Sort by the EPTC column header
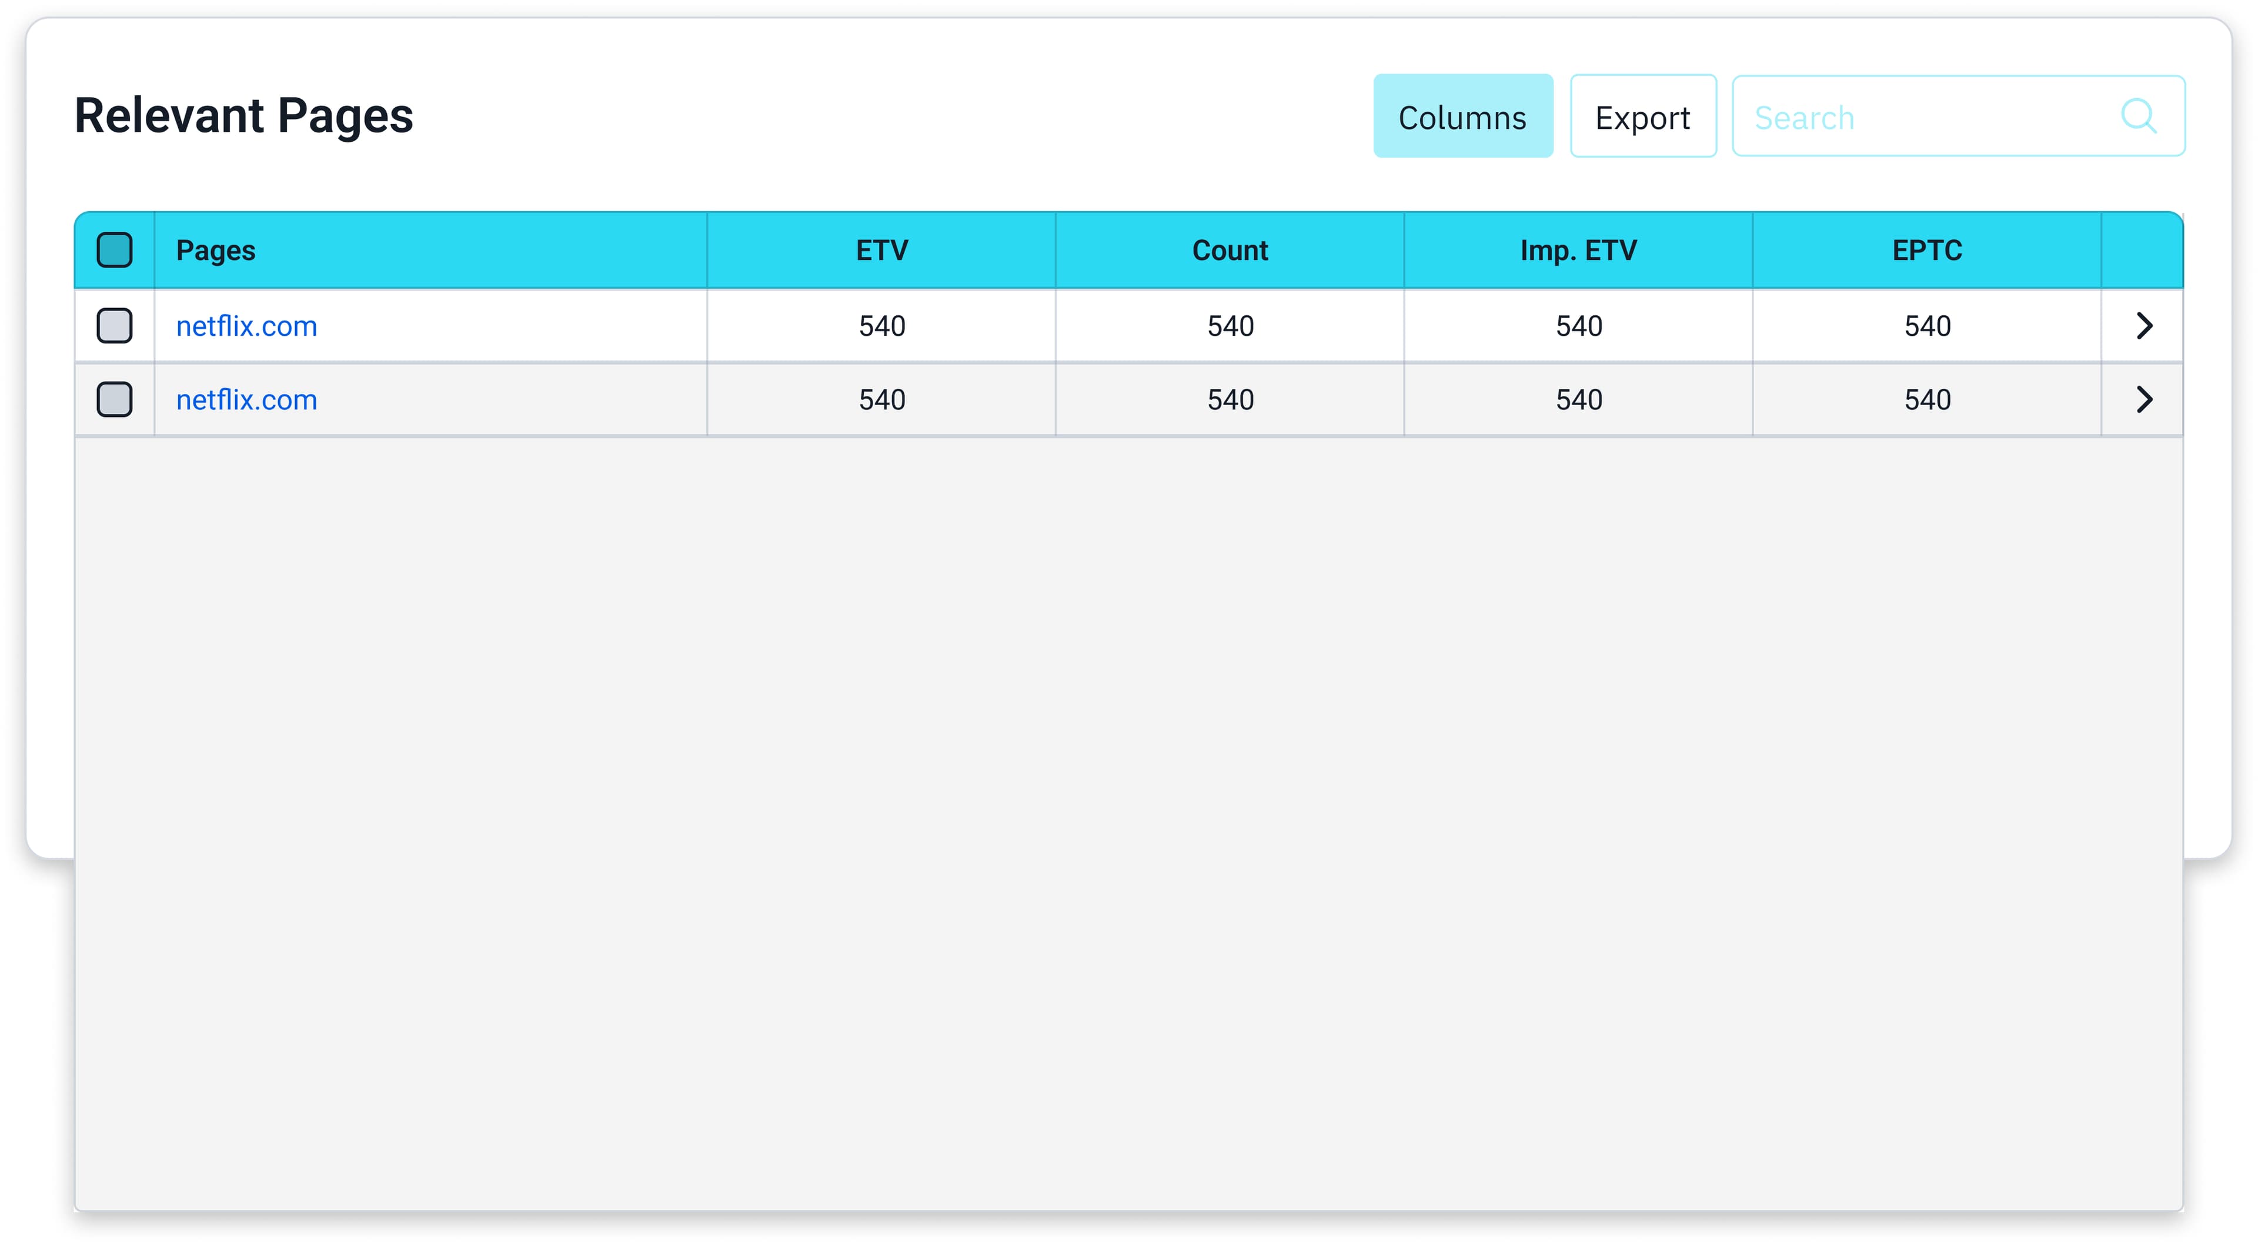2258x1245 pixels. (1927, 251)
